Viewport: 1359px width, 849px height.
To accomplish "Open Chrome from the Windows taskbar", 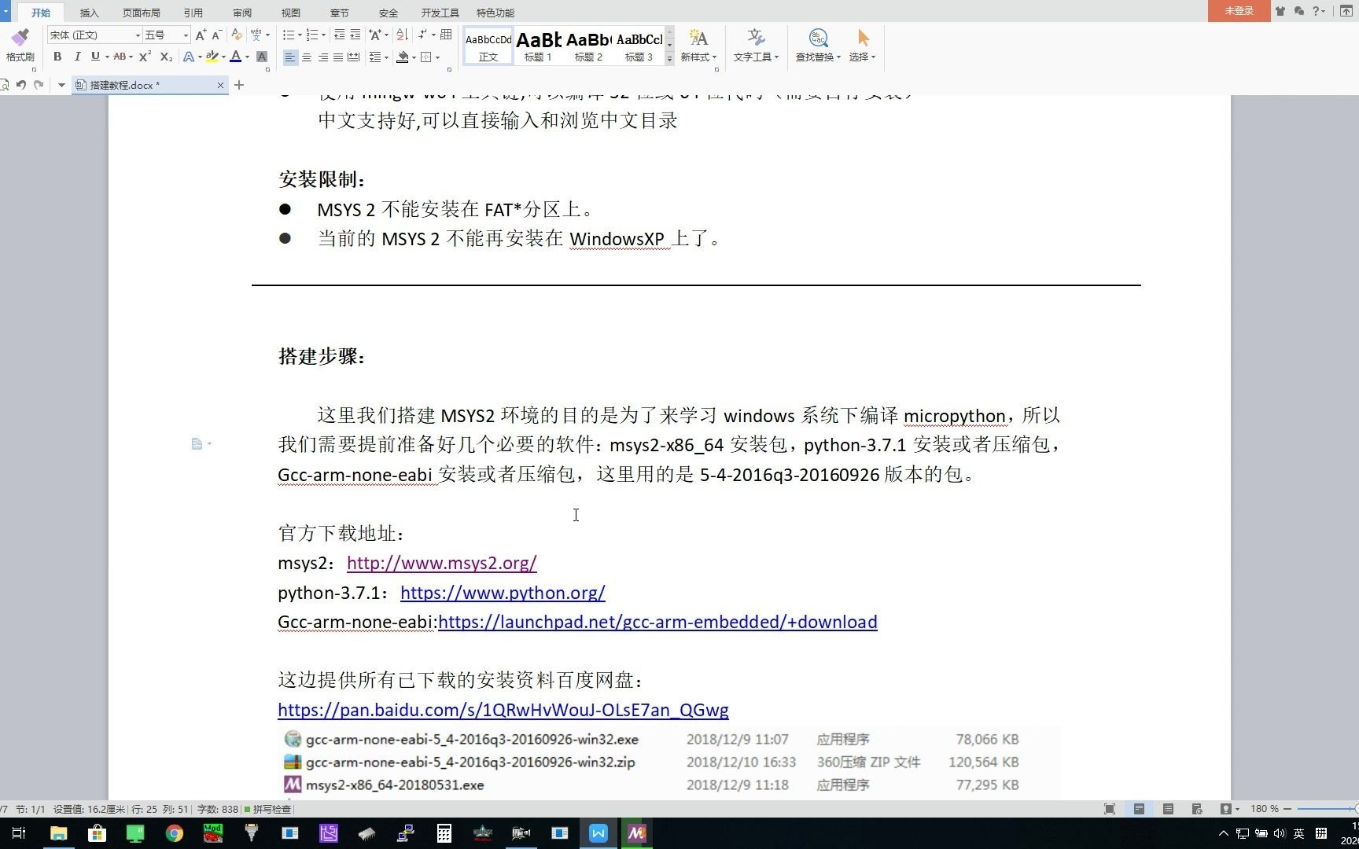I will [x=174, y=833].
